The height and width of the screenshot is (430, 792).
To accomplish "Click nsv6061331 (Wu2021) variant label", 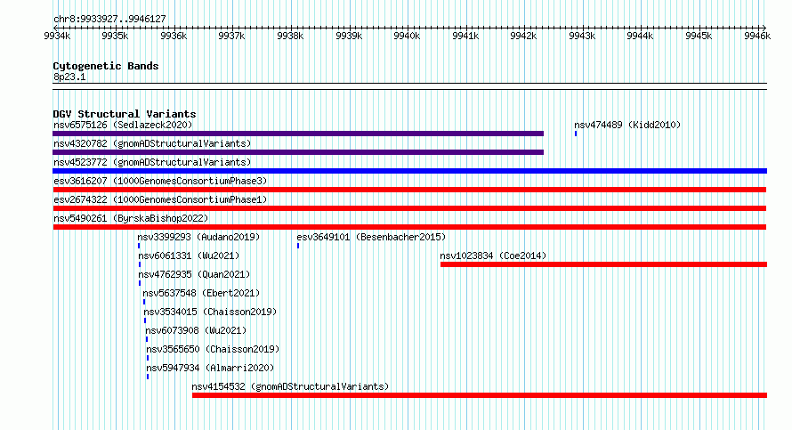I will coord(189,256).
